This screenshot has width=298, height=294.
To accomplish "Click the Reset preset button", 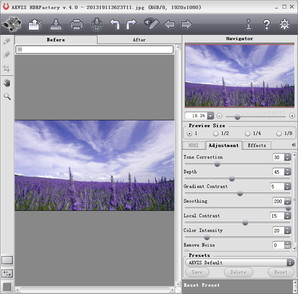I will pyautogui.click(x=281, y=272).
